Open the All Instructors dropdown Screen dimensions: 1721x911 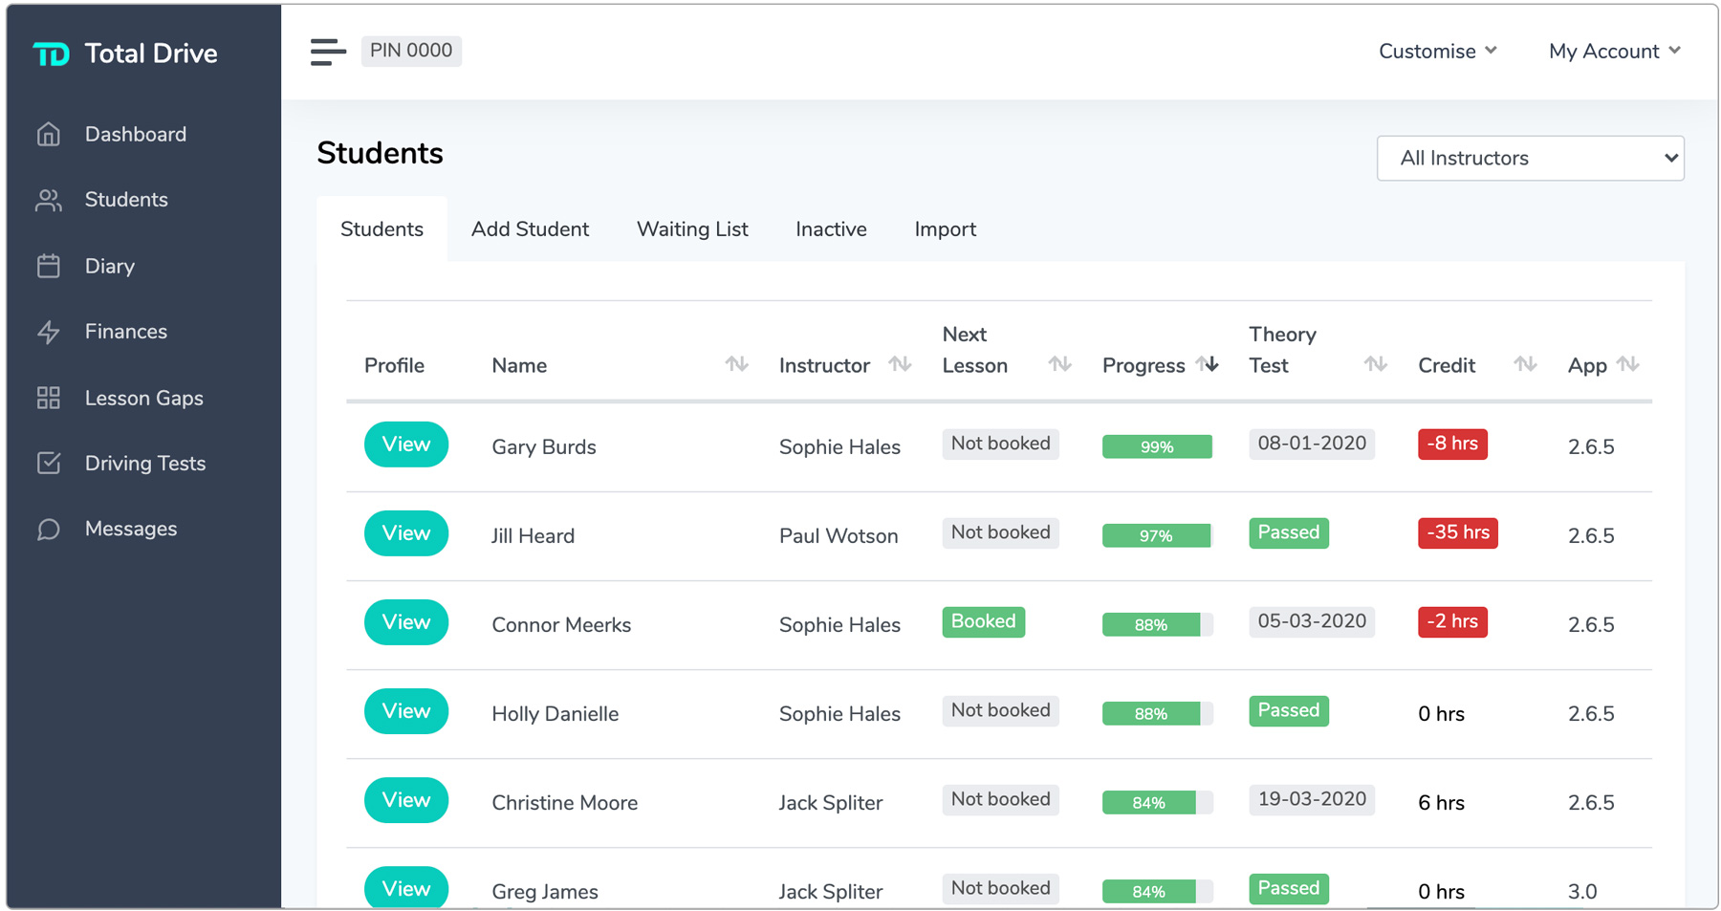click(1530, 158)
